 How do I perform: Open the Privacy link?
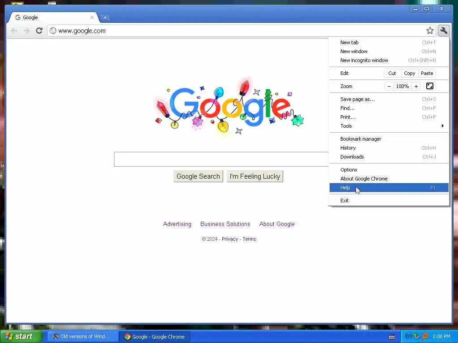[x=230, y=239]
